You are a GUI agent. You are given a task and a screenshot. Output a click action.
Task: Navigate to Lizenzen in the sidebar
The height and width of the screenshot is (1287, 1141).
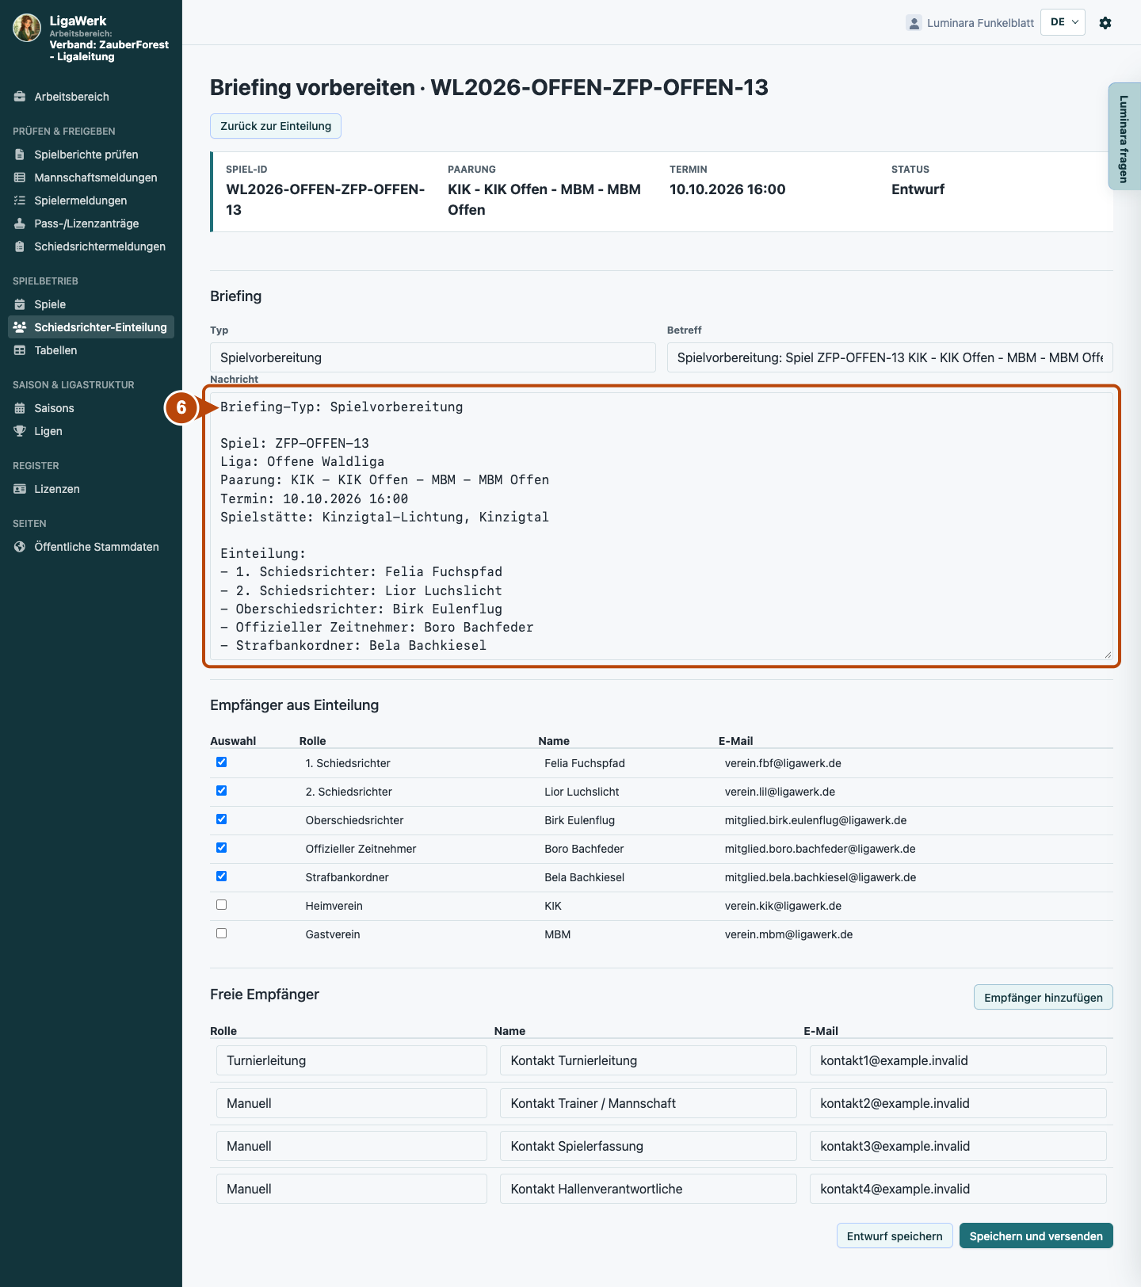coord(91,489)
